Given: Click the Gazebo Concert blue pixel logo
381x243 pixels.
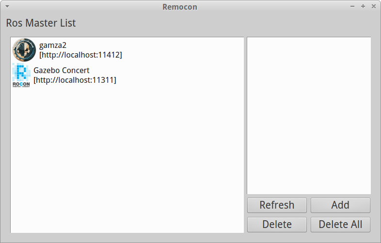Looking at the screenshot, I should (21, 72).
